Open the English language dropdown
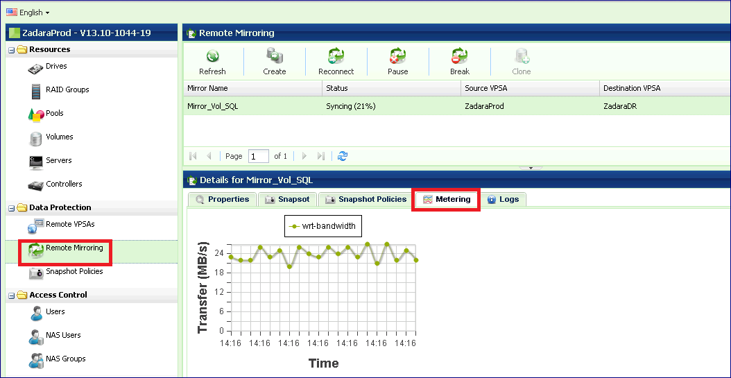 [28, 12]
